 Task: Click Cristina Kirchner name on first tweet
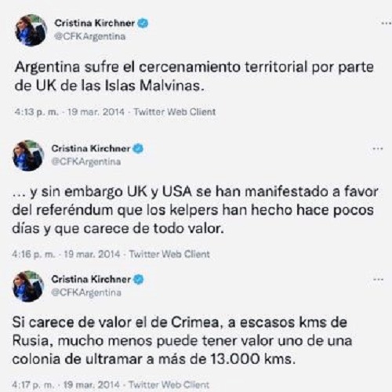(x=94, y=23)
